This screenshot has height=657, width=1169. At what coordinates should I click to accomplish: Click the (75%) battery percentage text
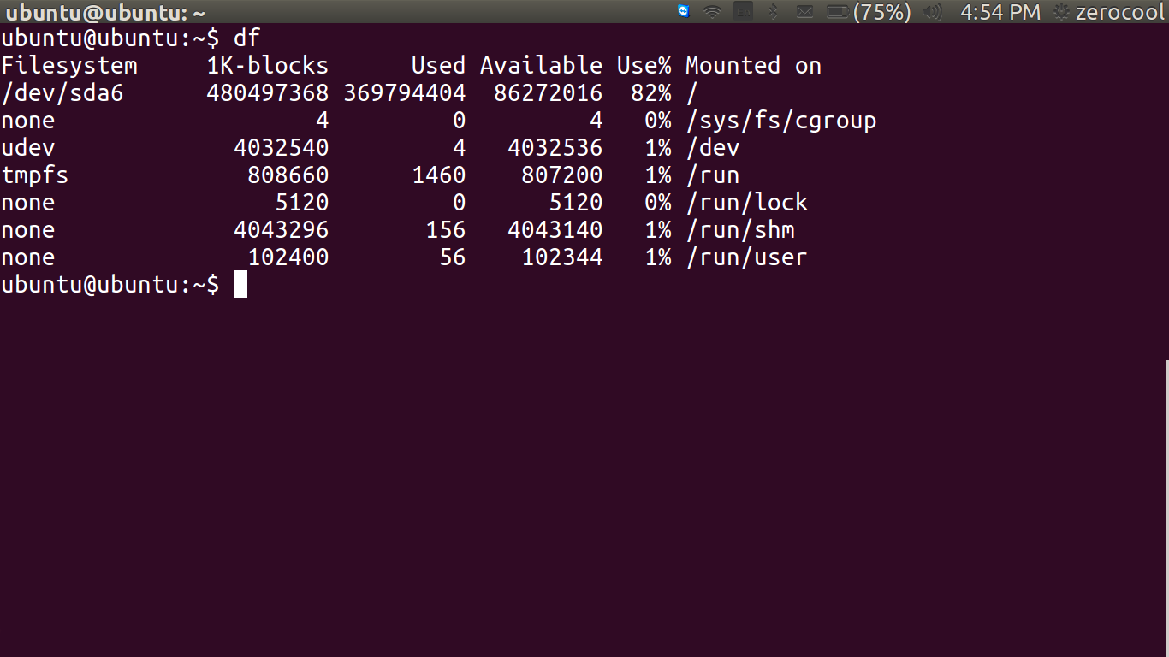[x=881, y=11]
